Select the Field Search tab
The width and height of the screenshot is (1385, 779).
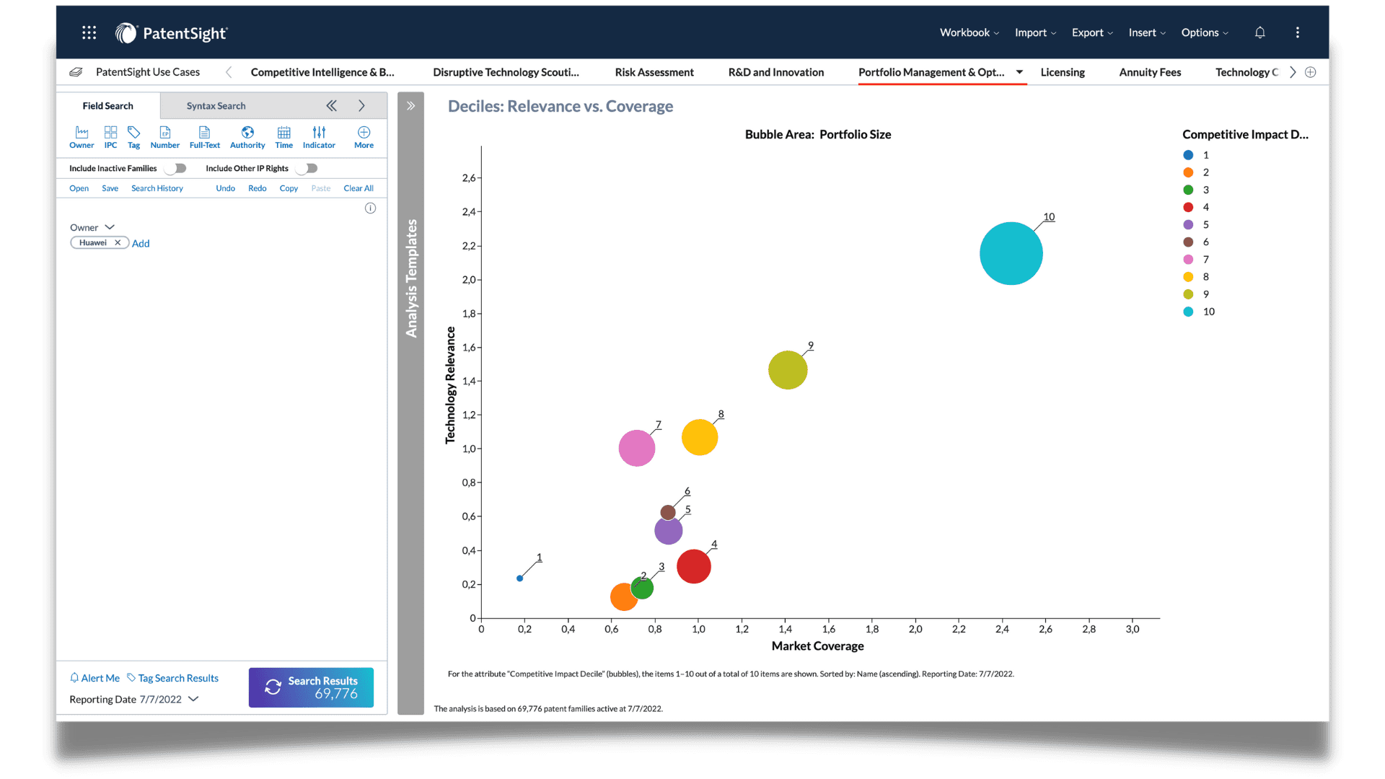[107, 106]
